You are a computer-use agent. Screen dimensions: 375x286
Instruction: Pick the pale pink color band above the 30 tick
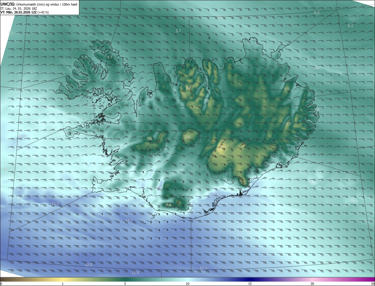click(312, 279)
